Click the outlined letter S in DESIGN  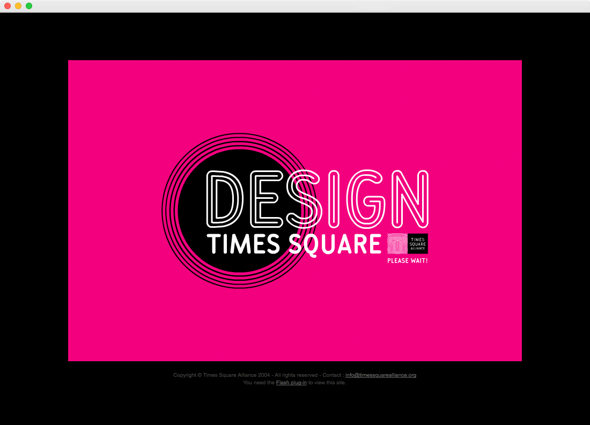tap(305, 198)
